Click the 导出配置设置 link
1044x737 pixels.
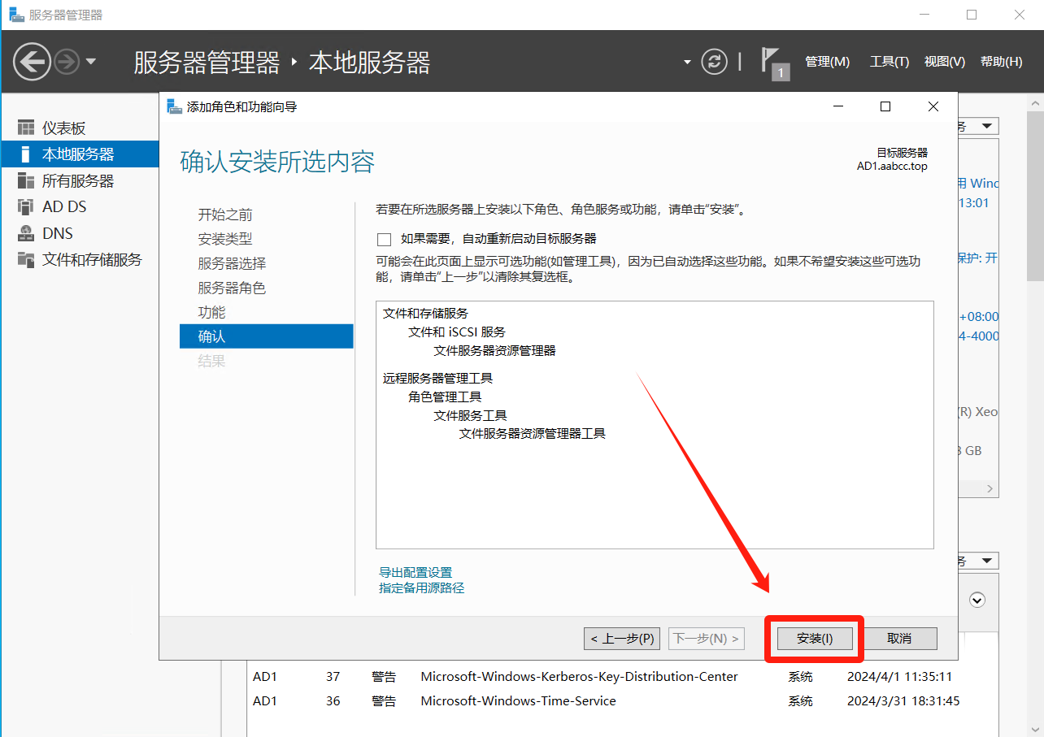pyautogui.click(x=415, y=573)
